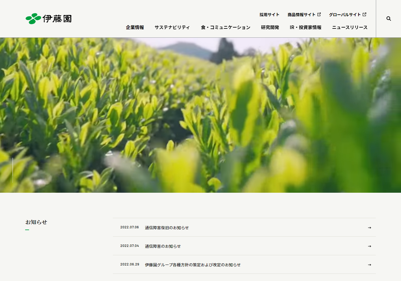Click the external-link icon beside 商品情報サイト
The height and width of the screenshot is (281, 401).
pos(319,14)
